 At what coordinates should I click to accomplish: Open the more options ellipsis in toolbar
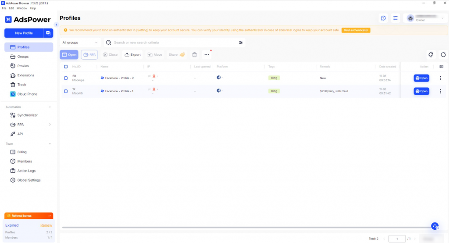tap(207, 55)
